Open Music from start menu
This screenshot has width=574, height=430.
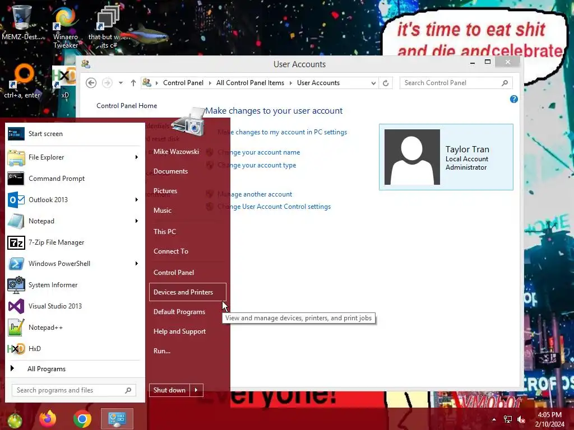(x=163, y=211)
